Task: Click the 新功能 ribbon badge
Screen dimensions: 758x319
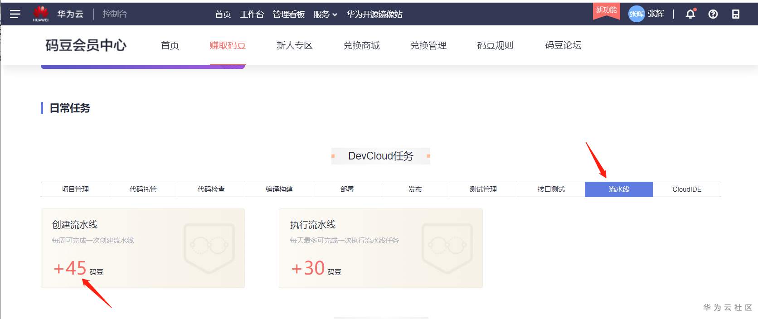Action: (x=607, y=11)
